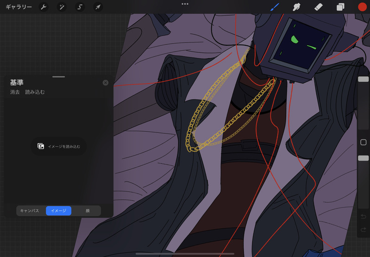Select the Smudge tool
The height and width of the screenshot is (257, 370).
coord(296,7)
